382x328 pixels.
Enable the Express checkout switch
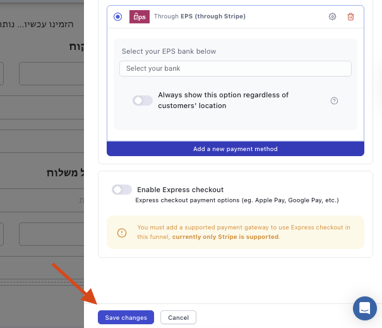pyautogui.click(x=121, y=190)
